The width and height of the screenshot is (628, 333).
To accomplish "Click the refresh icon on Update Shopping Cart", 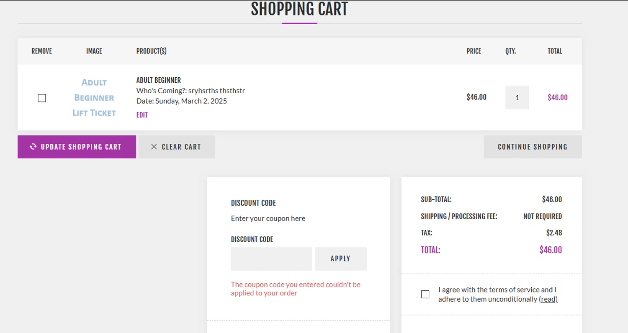I will [33, 147].
